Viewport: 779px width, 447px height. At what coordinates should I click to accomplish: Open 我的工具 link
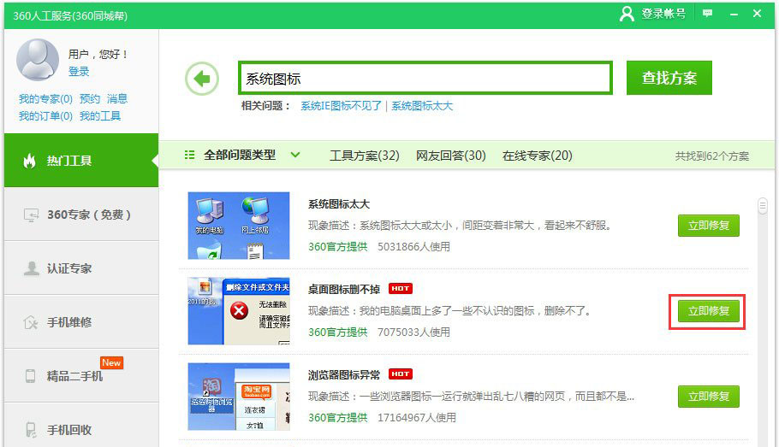(100, 116)
